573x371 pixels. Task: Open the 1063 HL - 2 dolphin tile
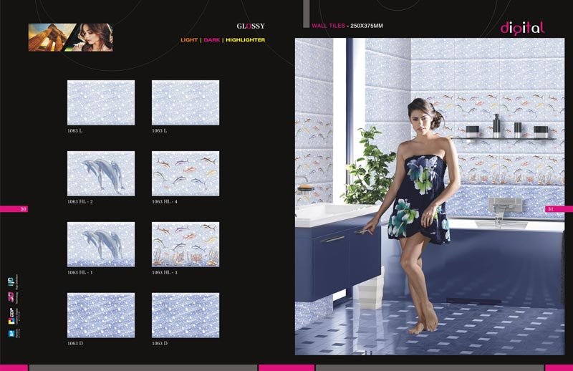tap(101, 173)
